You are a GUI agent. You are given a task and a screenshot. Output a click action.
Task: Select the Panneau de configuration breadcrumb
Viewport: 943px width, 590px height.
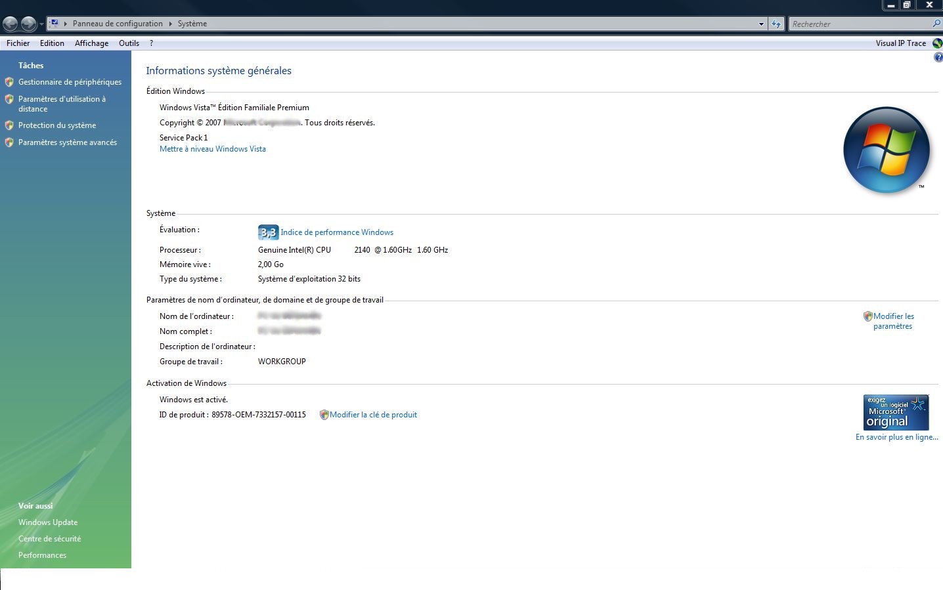(x=118, y=24)
